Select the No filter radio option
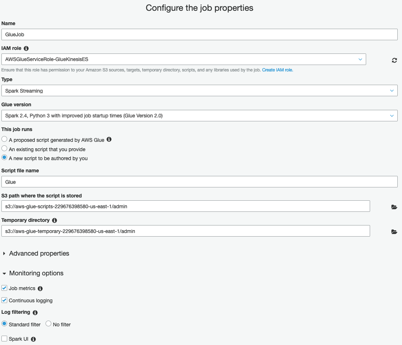 pyautogui.click(x=48, y=324)
